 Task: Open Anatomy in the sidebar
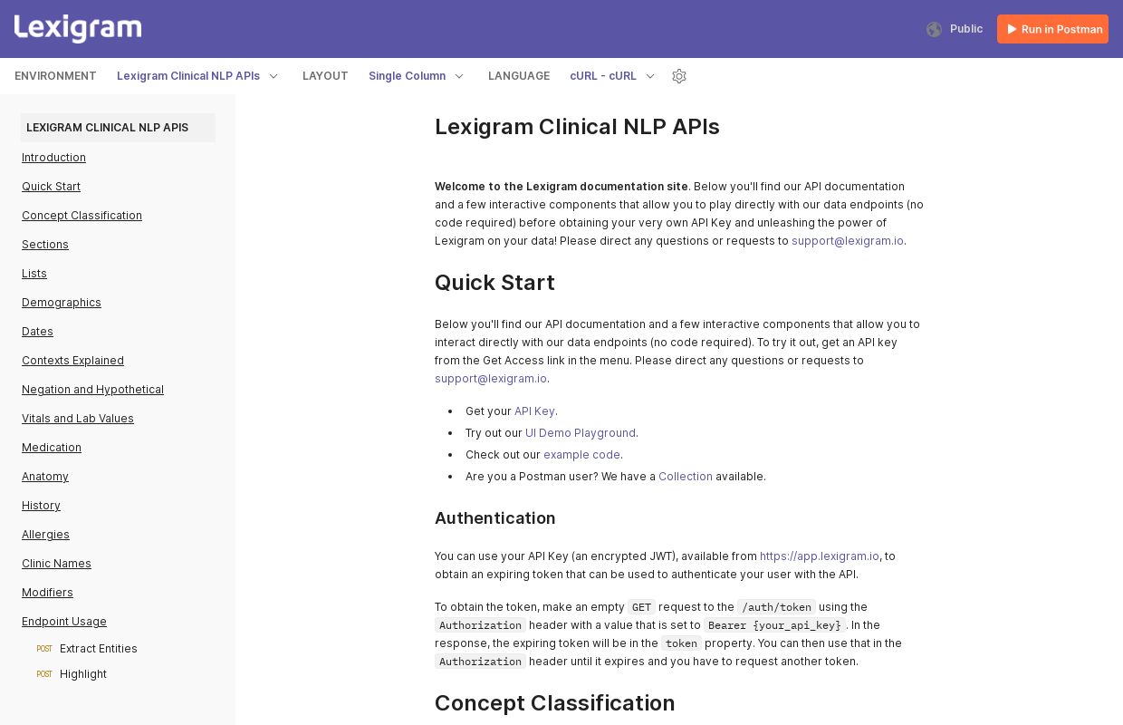[x=45, y=477]
